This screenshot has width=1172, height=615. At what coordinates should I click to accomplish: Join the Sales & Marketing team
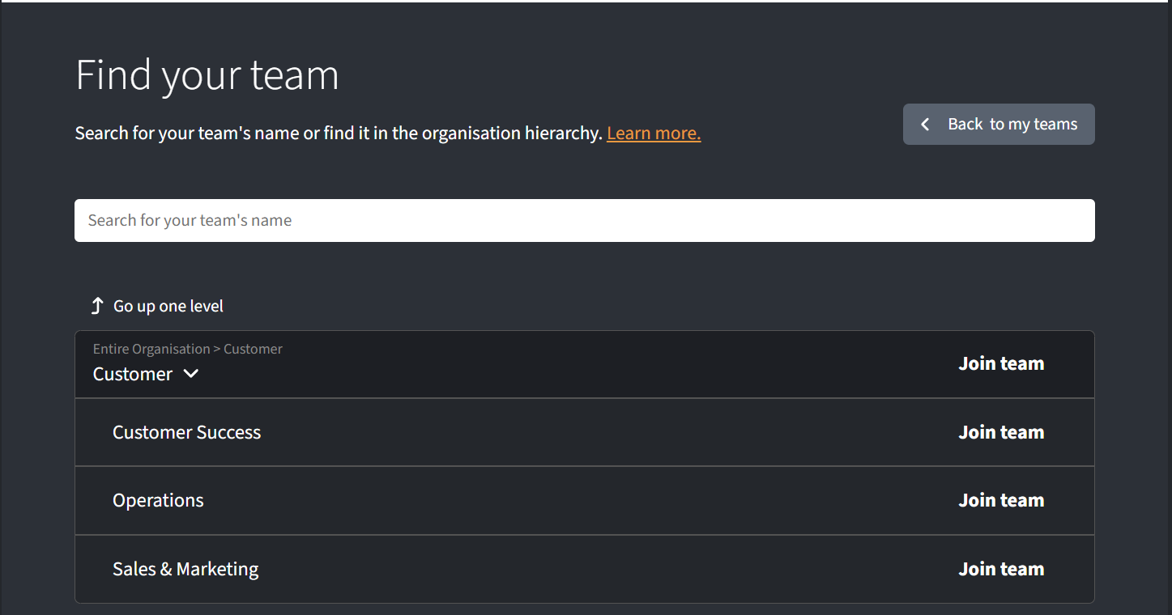pos(1001,569)
